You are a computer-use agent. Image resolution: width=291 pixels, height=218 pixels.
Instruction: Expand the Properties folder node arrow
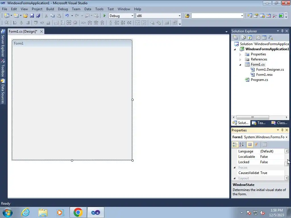point(240,54)
